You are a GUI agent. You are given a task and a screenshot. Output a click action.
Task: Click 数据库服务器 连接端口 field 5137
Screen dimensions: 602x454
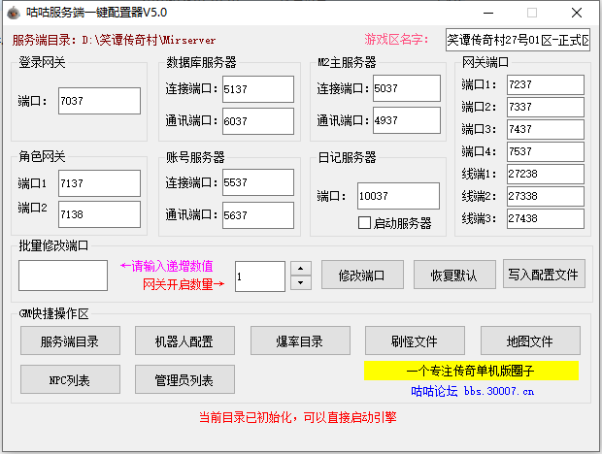coord(258,89)
